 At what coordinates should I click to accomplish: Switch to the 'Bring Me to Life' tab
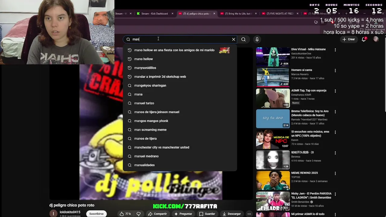click(x=238, y=14)
